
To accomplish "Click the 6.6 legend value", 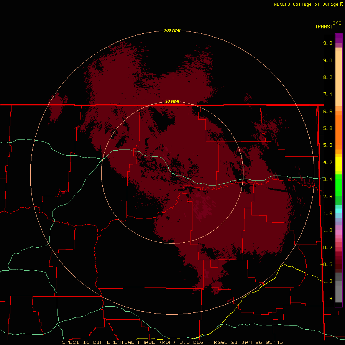I will pyautogui.click(x=328, y=111).
